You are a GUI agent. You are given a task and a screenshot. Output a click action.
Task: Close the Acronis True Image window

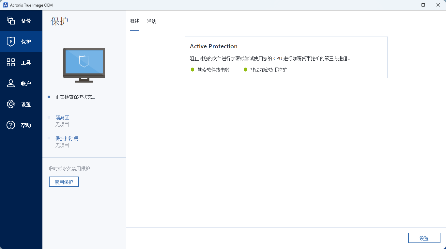pyautogui.click(x=438, y=5)
